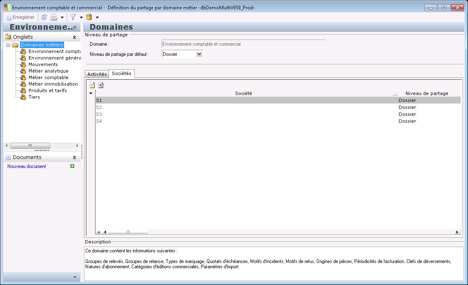Open the Niveau de partage par défaut dropdown

(200, 54)
